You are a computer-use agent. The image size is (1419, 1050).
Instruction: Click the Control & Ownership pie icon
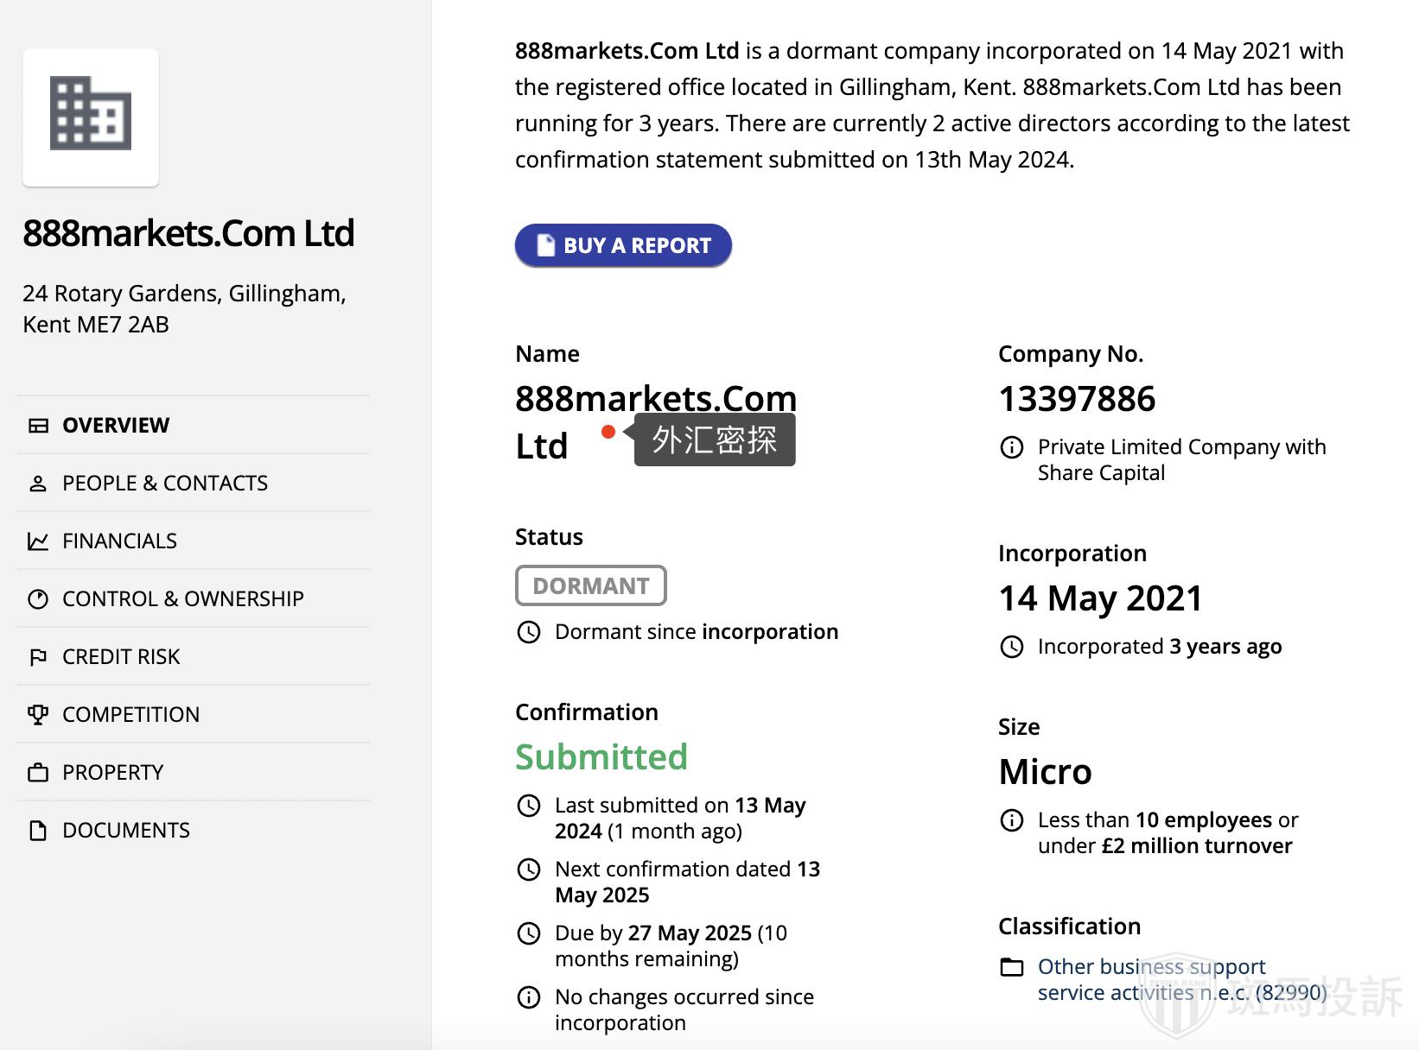(38, 599)
